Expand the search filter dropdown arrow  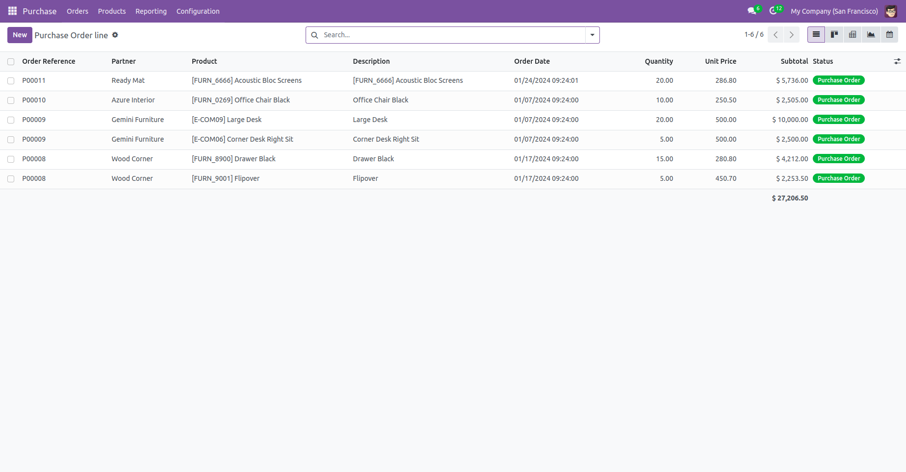coord(592,35)
